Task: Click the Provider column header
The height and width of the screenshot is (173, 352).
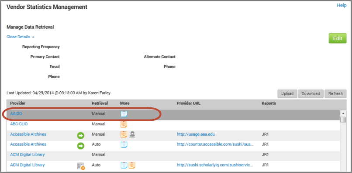Action: [x=18, y=103]
